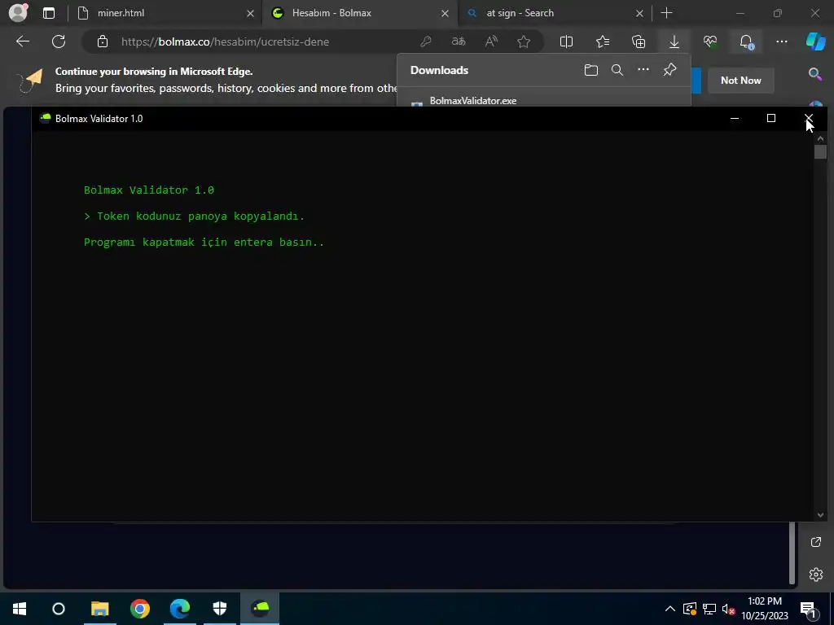Open Downloads panel more options
This screenshot has height=625, width=834.
pyautogui.click(x=643, y=70)
